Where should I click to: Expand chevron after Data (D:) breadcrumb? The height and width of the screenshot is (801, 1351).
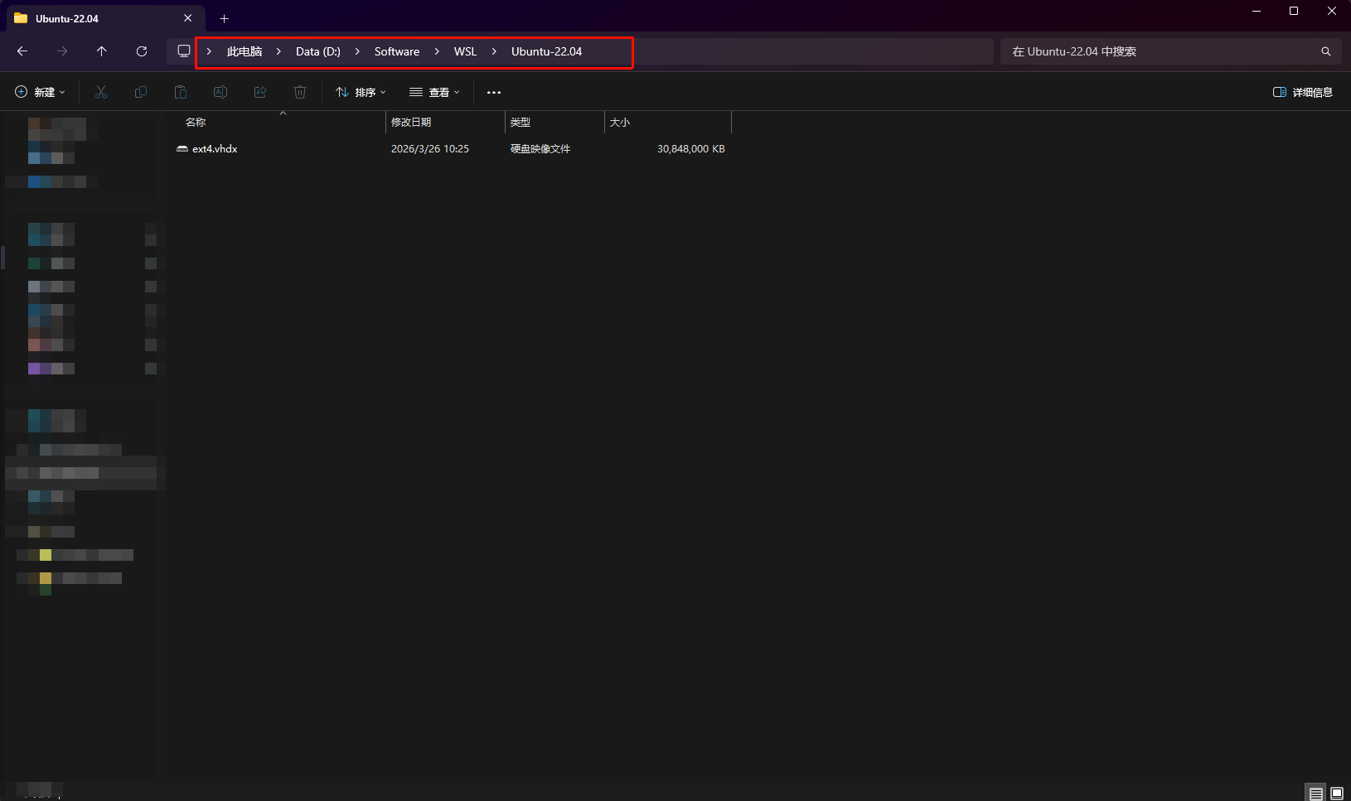pyautogui.click(x=357, y=51)
